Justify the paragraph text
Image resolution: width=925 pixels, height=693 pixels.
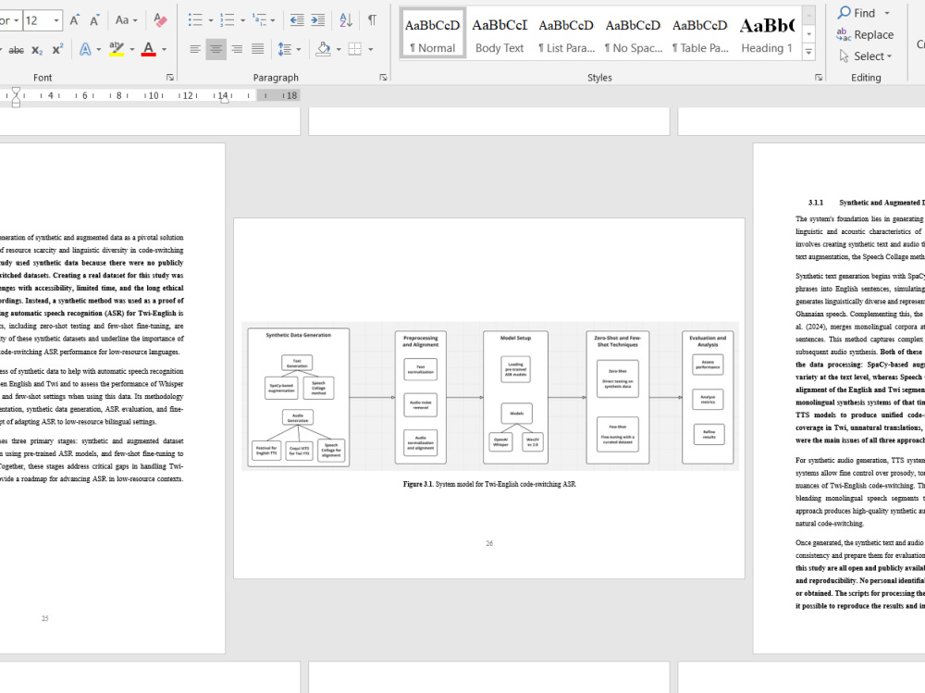pos(258,49)
